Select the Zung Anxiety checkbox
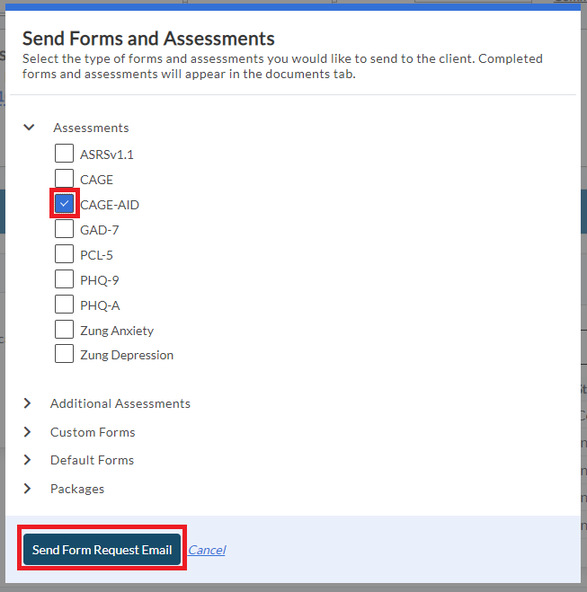This screenshot has width=587, height=592. point(65,330)
